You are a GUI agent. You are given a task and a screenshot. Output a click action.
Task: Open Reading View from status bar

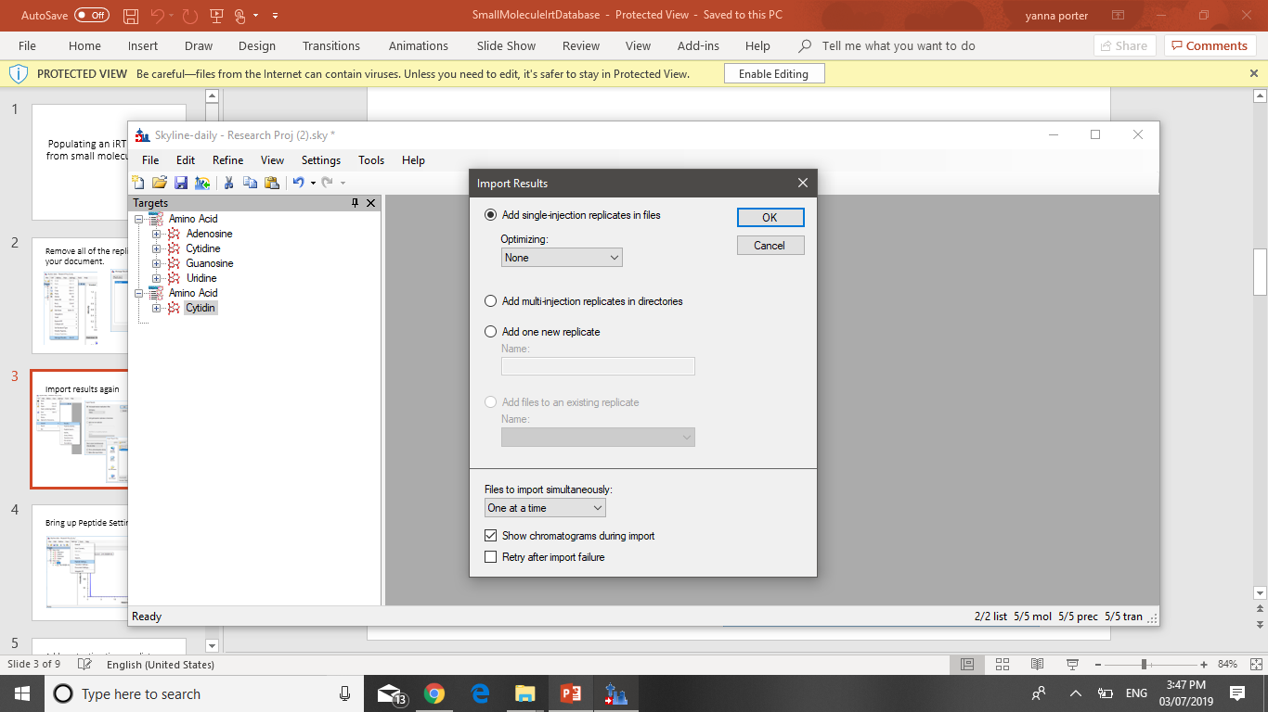pyautogui.click(x=1038, y=665)
